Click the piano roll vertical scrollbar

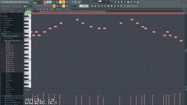coord(186,50)
